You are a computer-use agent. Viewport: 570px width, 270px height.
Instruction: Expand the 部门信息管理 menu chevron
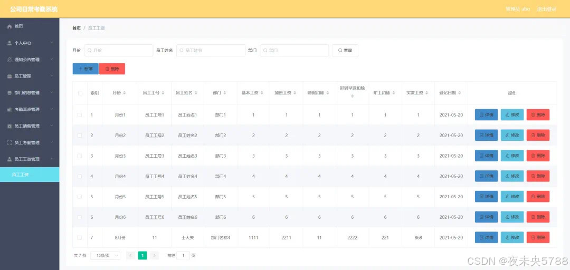(52, 93)
